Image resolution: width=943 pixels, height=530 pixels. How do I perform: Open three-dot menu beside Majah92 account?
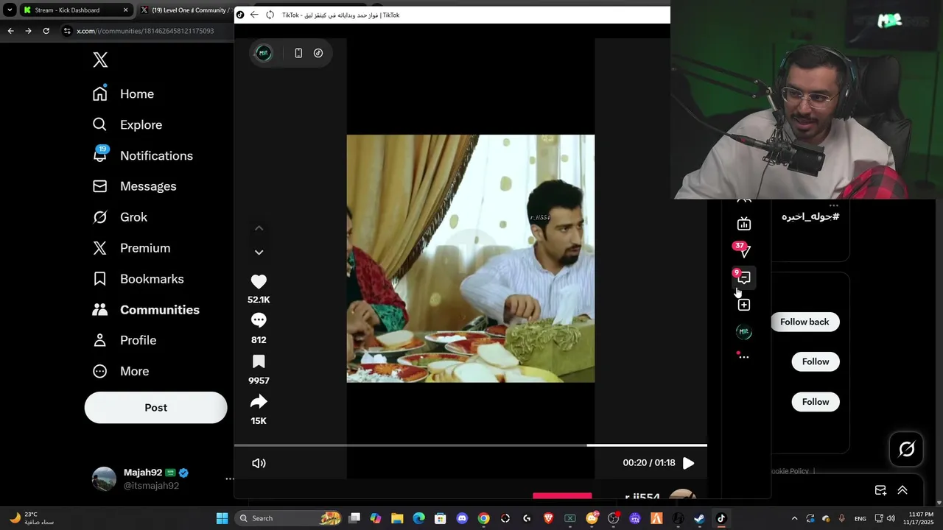229,478
